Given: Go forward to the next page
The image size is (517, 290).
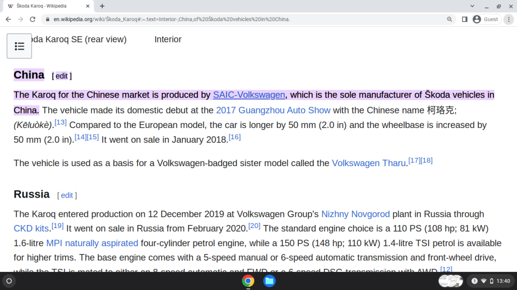Looking at the screenshot, I should coord(21,20).
